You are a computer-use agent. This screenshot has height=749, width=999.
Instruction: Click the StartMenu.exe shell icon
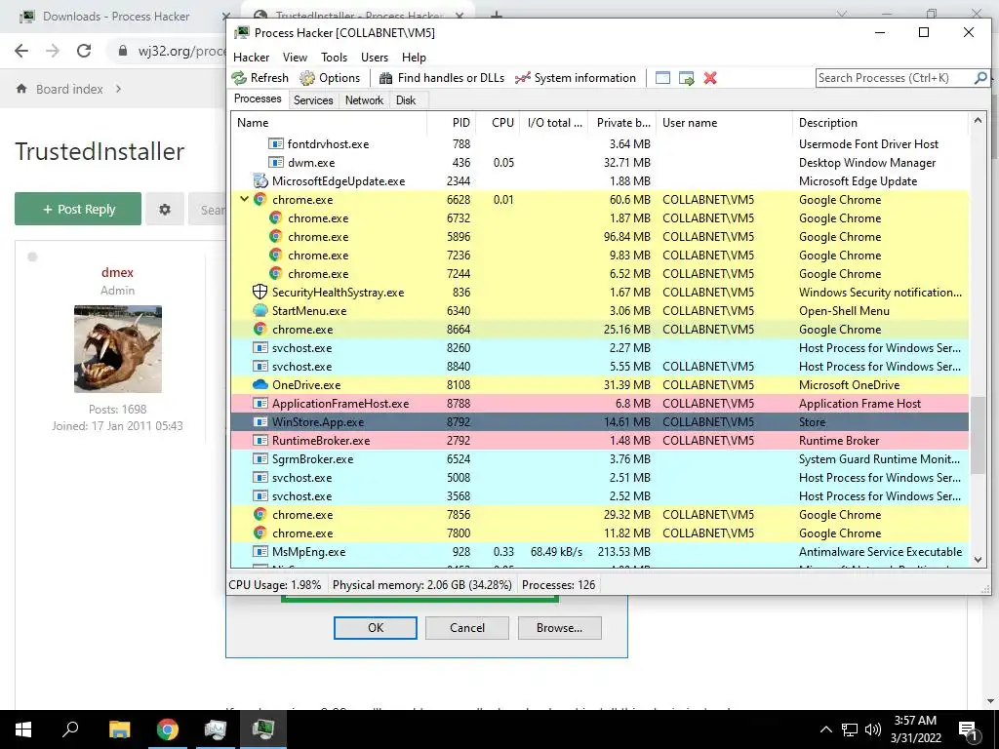(260, 311)
